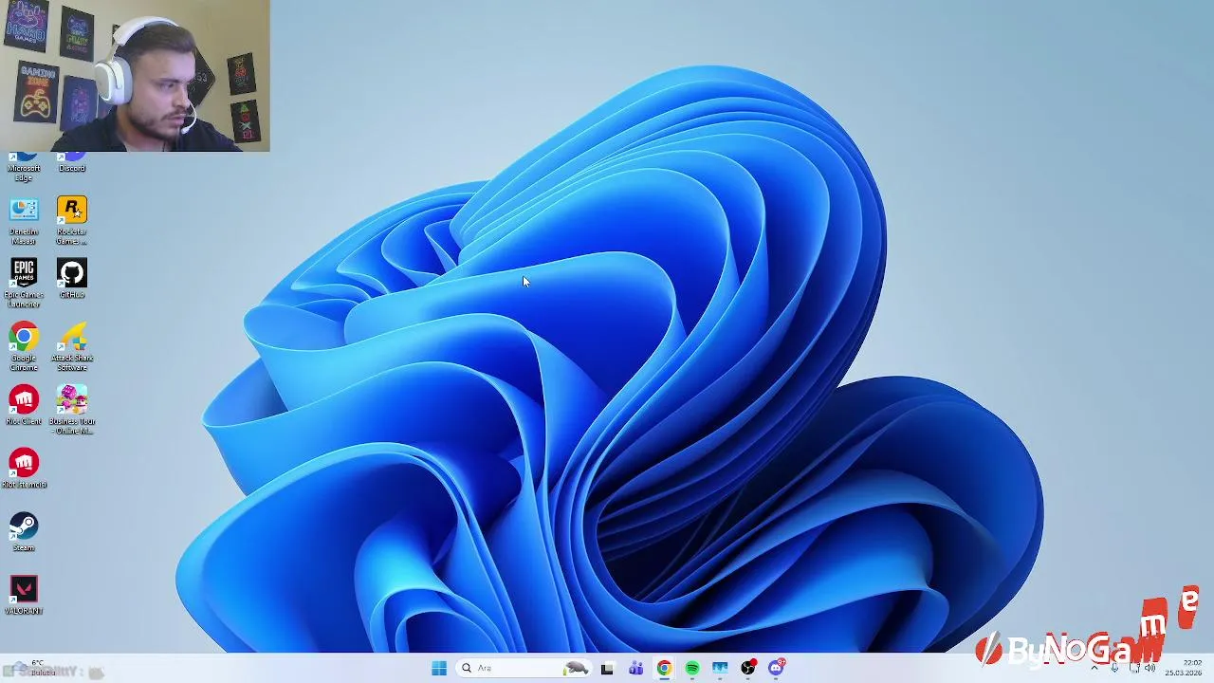Open OBS Studio from the taskbar
Screen dimensions: 1214x683
point(748,668)
